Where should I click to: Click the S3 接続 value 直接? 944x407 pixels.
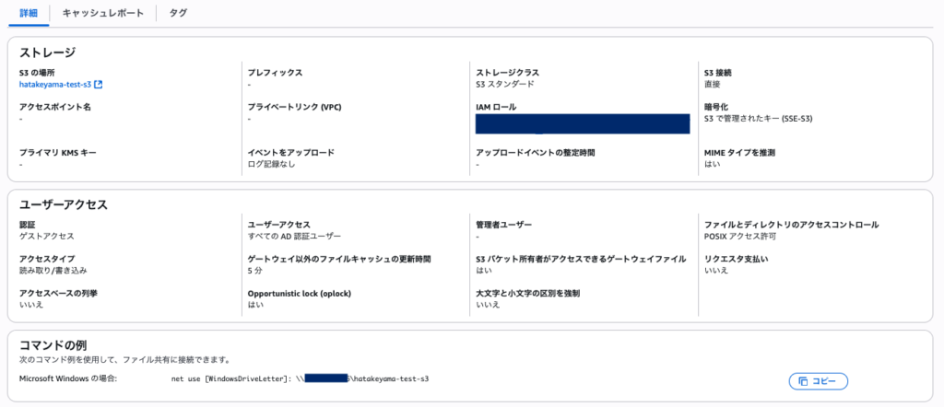tap(713, 85)
